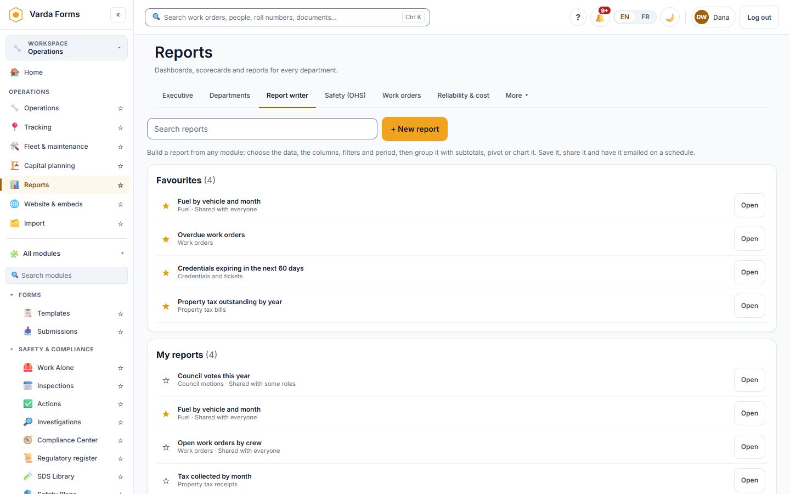Expand the All modules dropdown
Image resolution: width=790 pixels, height=494 pixels.
click(x=66, y=254)
